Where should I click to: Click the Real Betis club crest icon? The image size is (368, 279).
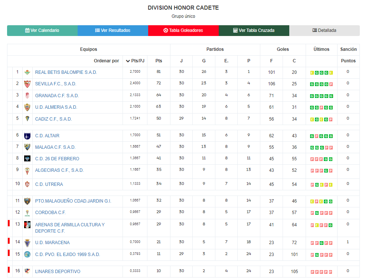[x=27, y=72]
